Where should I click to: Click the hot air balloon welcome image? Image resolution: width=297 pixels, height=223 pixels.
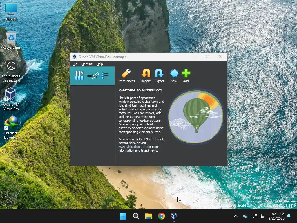click(x=196, y=116)
